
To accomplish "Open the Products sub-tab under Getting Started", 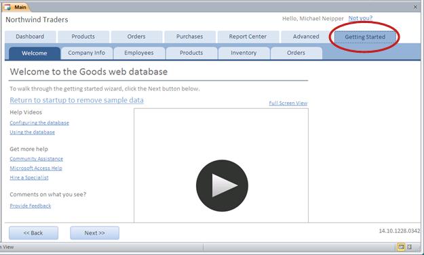I will [x=191, y=53].
